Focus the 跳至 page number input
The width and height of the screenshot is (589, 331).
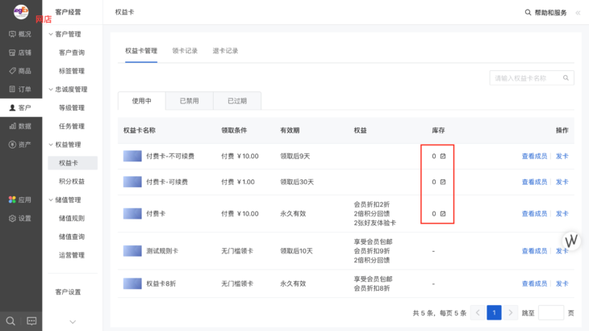pyautogui.click(x=551, y=312)
